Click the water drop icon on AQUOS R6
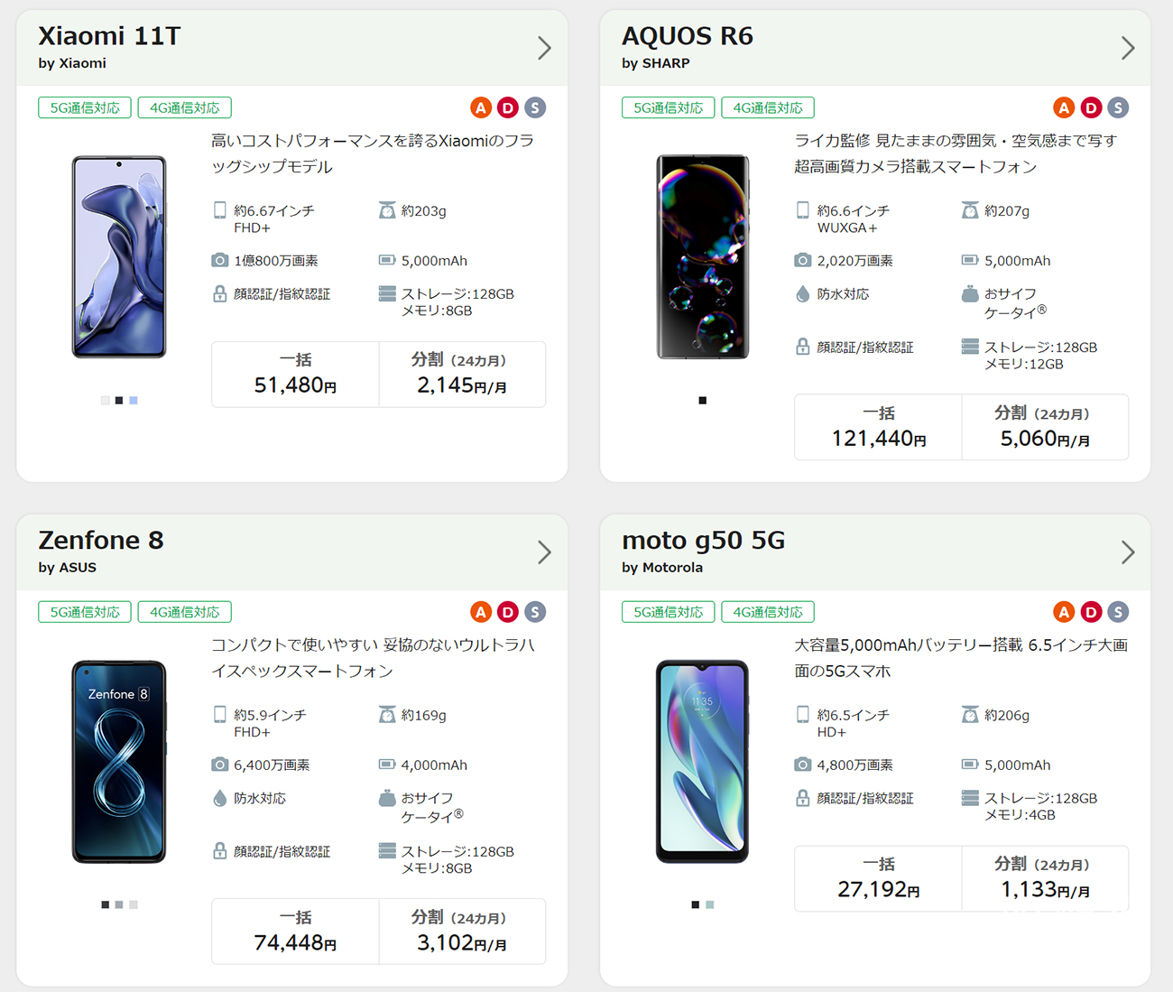Screen dimensions: 1173x992 tap(802, 293)
